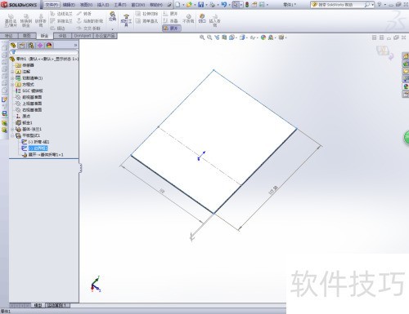This screenshot has height=314, width=409.
Task: Click the Extruded Cut button
Action: (147, 14)
